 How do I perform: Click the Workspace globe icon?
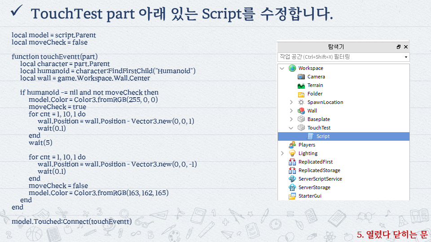click(292, 68)
